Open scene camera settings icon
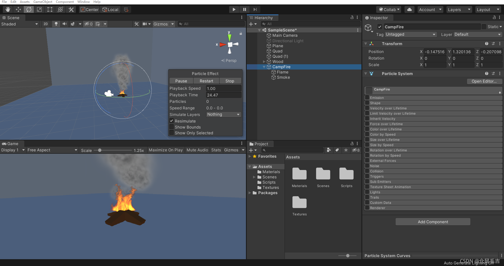This screenshot has height=266, width=504. [x=145, y=24]
